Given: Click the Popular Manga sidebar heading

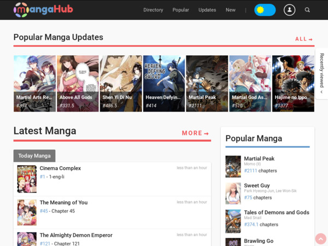Looking at the screenshot, I should click(x=254, y=138).
